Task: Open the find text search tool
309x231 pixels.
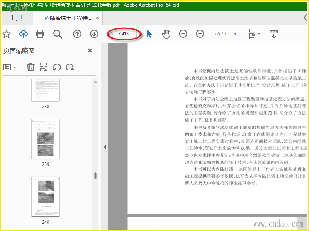Action: point(58,34)
